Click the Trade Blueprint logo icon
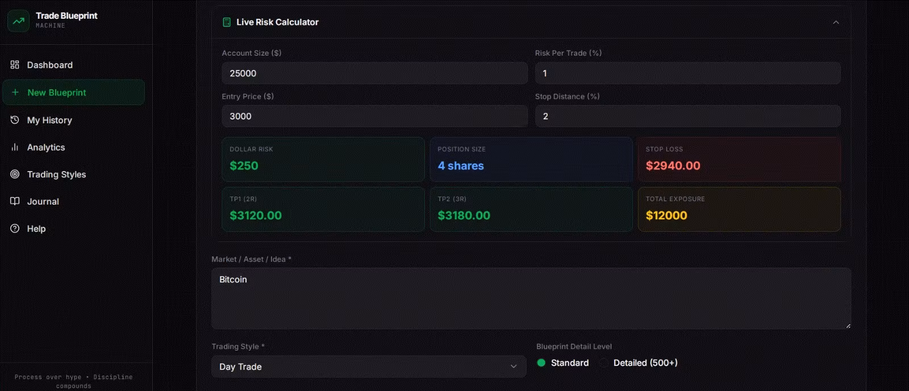The image size is (909, 391). [18, 21]
